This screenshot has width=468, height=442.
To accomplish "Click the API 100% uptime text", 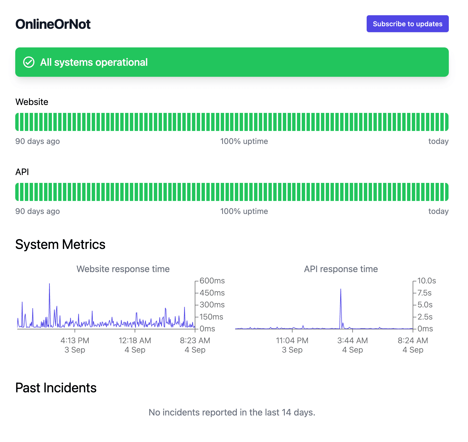I will click(x=244, y=211).
